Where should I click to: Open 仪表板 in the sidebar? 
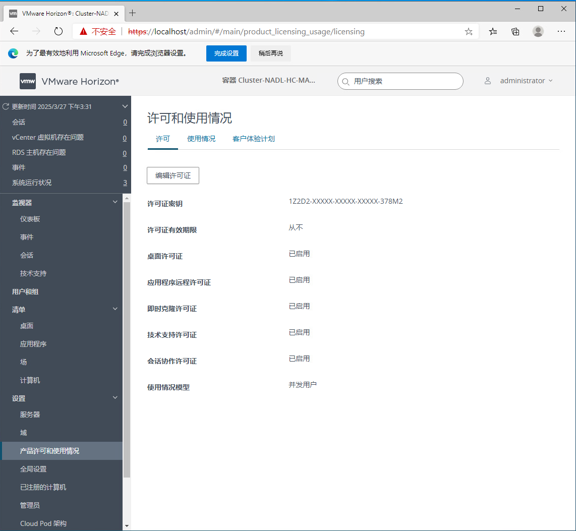pyautogui.click(x=30, y=219)
